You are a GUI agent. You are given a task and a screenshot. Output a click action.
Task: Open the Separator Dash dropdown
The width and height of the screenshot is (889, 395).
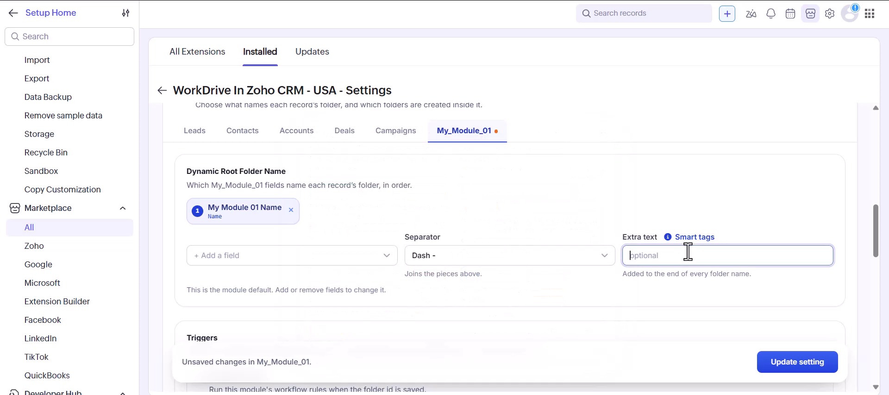pyautogui.click(x=509, y=255)
